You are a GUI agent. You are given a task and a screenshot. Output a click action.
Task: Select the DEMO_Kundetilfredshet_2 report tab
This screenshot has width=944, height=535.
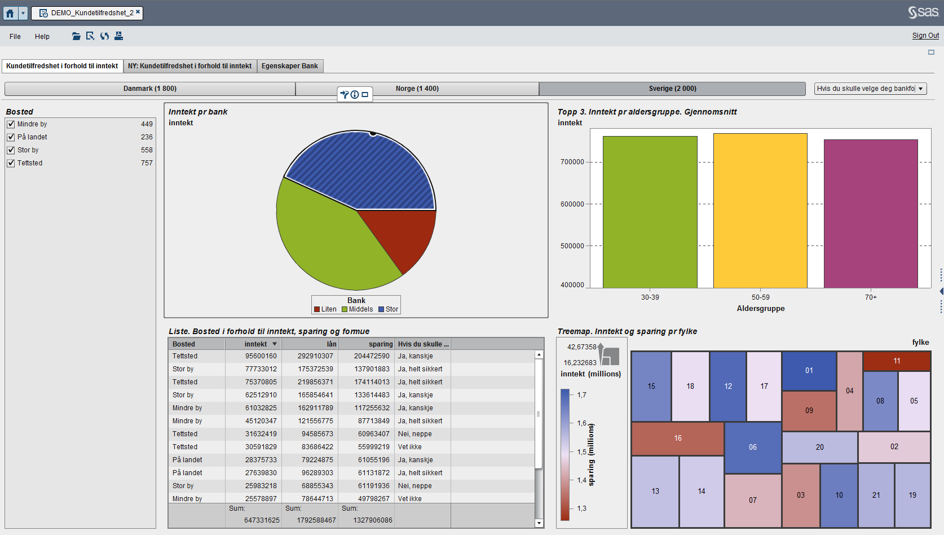pyautogui.click(x=87, y=13)
